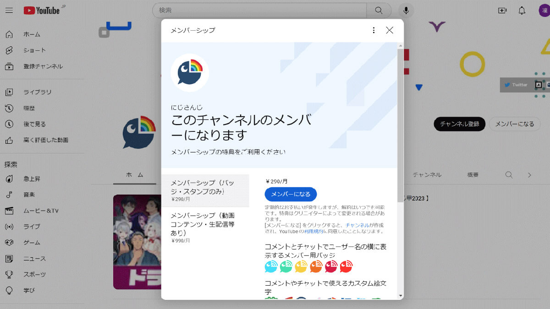
Task: Start voice search with microphone
Action: coord(406,10)
